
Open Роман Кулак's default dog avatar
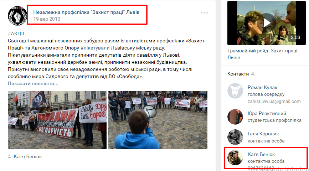[235, 90]
